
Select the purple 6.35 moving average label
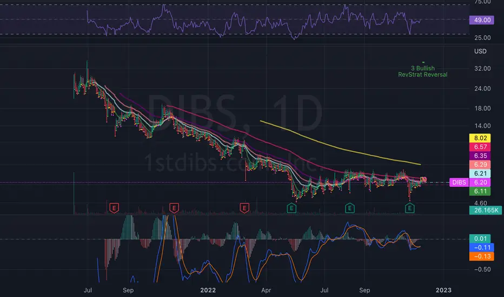(x=480, y=156)
